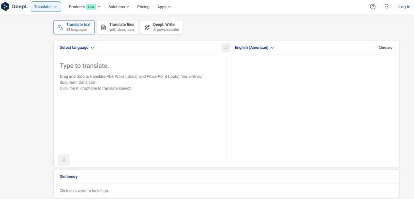The height and width of the screenshot is (199, 414).
Task: Click the Dictionary section header
Action: coord(69,177)
